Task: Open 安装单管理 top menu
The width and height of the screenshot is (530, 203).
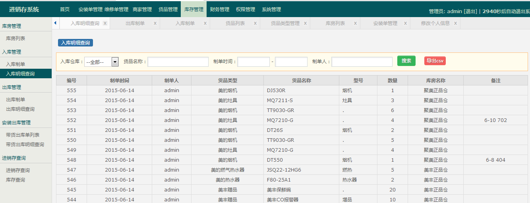Action: [x=91, y=9]
